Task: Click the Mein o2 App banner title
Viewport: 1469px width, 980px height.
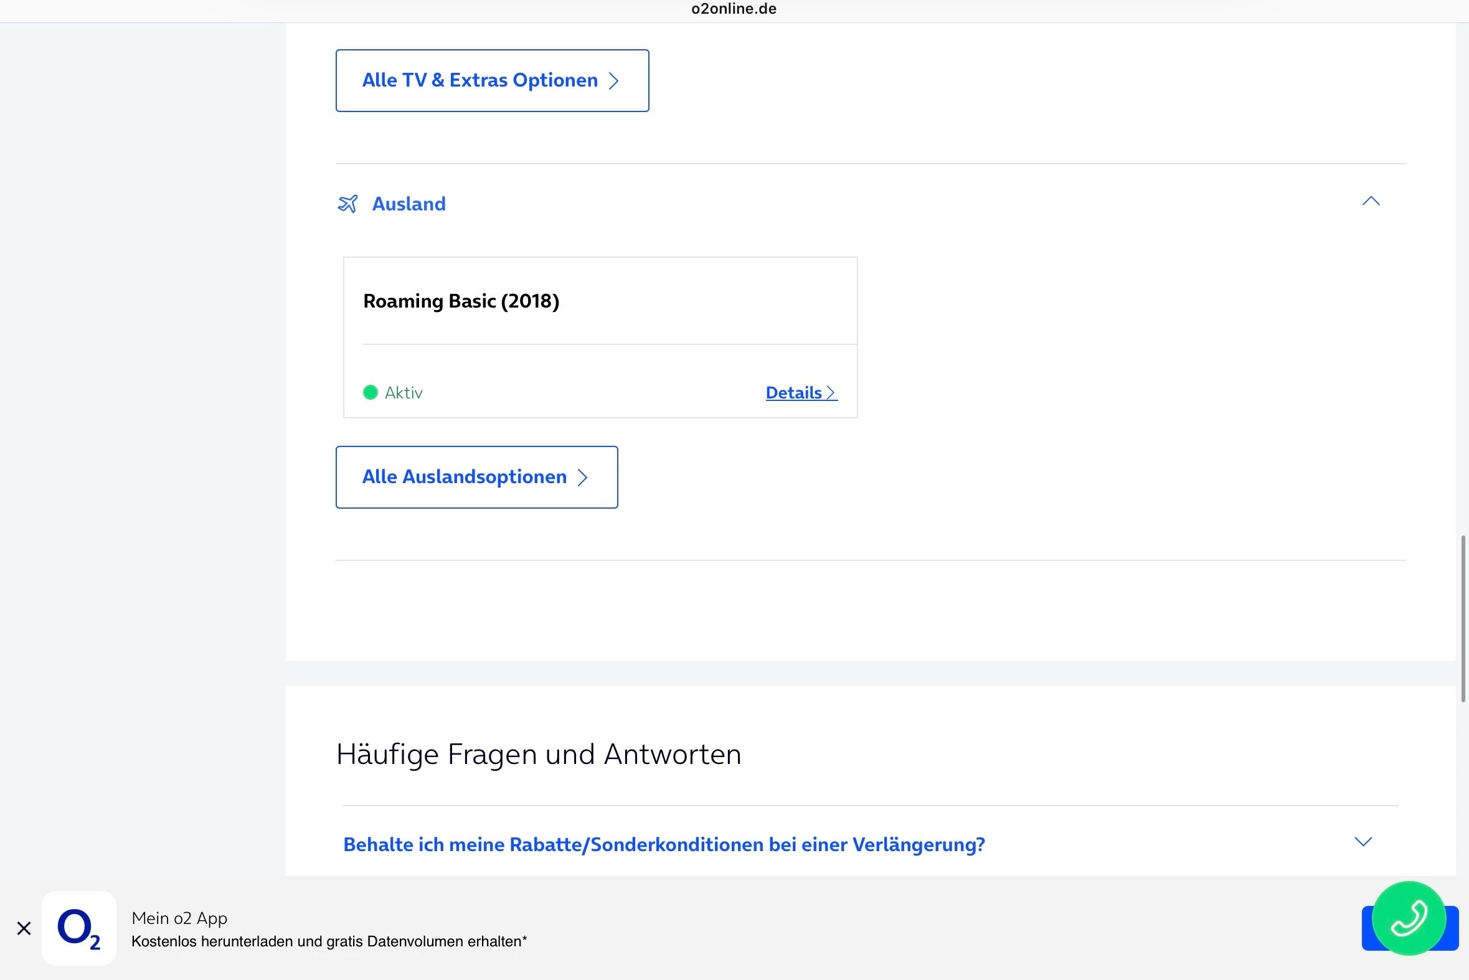Action: (x=179, y=918)
